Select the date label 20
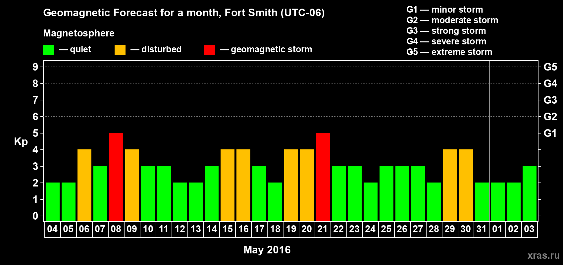This screenshot has height=265, width=563. (307, 229)
